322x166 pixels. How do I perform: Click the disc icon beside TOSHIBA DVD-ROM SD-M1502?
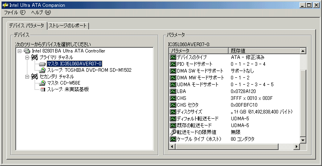(43, 71)
